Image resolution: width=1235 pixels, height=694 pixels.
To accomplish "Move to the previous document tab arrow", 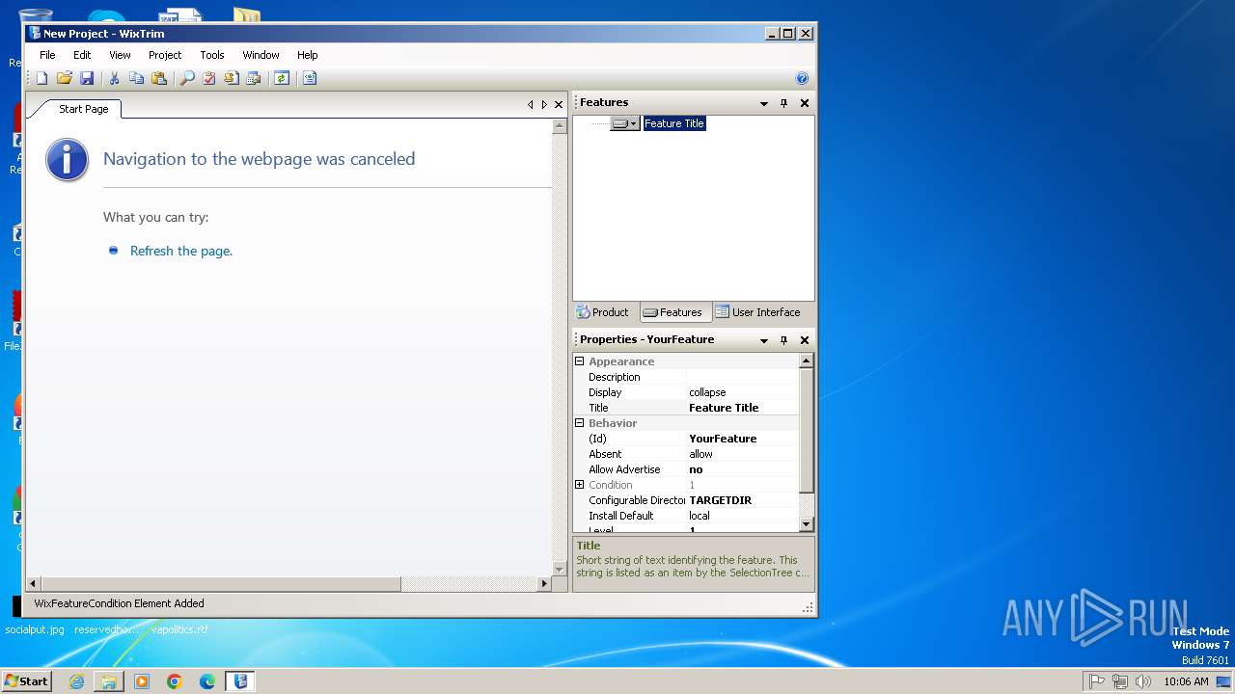I will coord(530,104).
